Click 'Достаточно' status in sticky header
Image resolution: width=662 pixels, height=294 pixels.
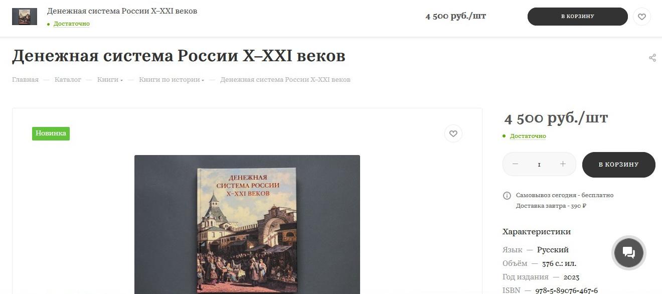pyautogui.click(x=72, y=24)
